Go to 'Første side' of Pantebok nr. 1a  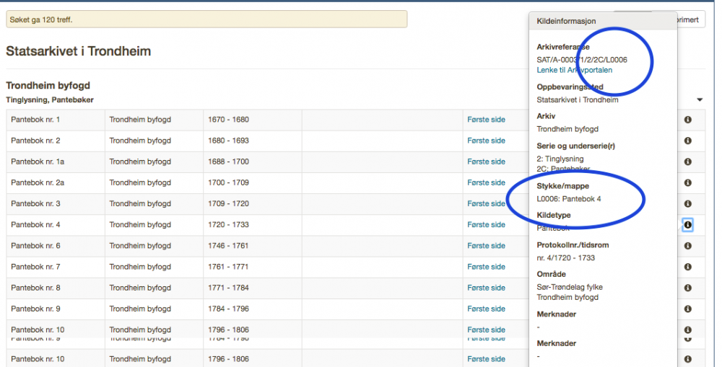(486, 162)
